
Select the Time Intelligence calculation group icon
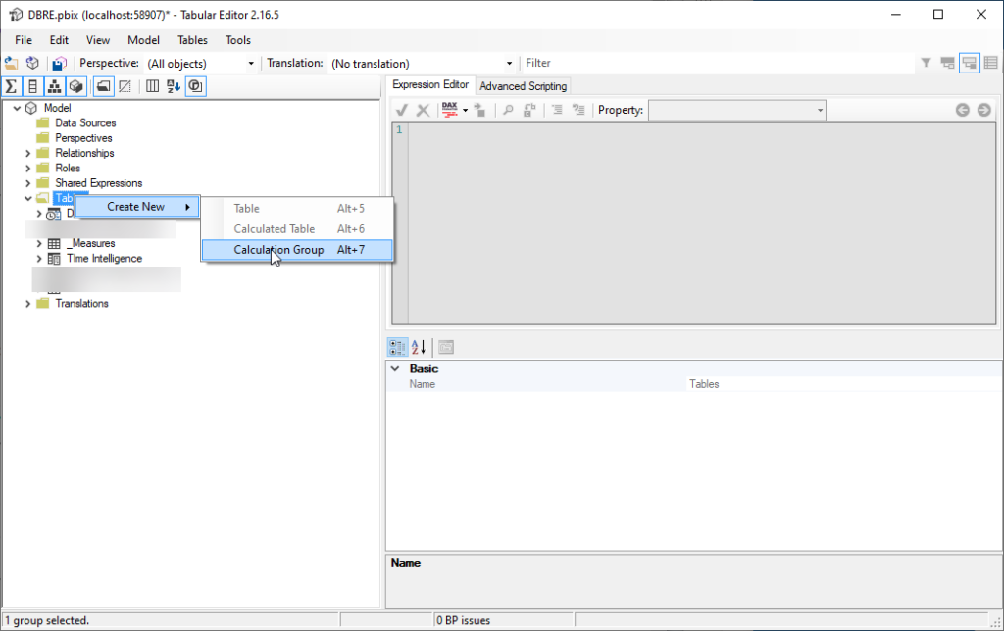tap(55, 259)
